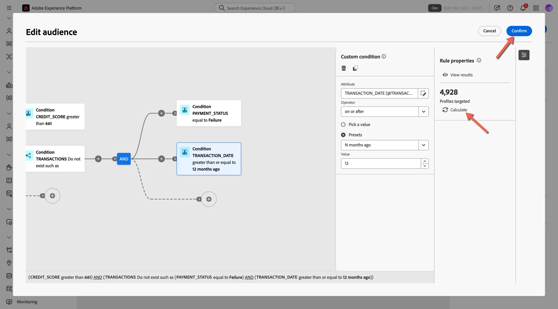The image size is (558, 309).
Task: Select the Pick a value radio option
Action: (343, 125)
